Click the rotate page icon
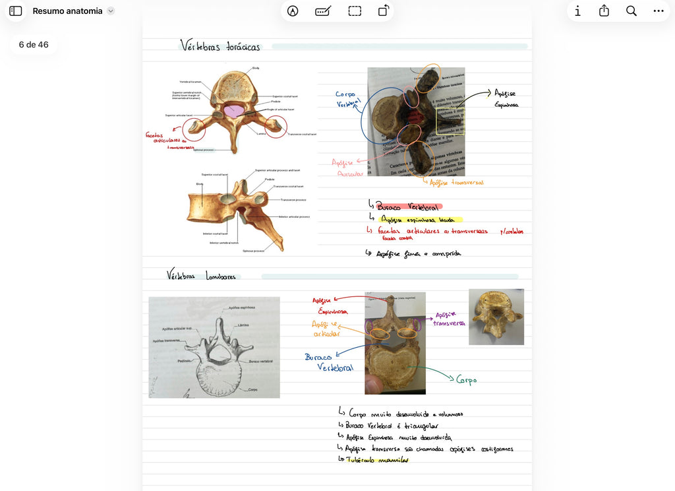The image size is (675, 491). [384, 11]
